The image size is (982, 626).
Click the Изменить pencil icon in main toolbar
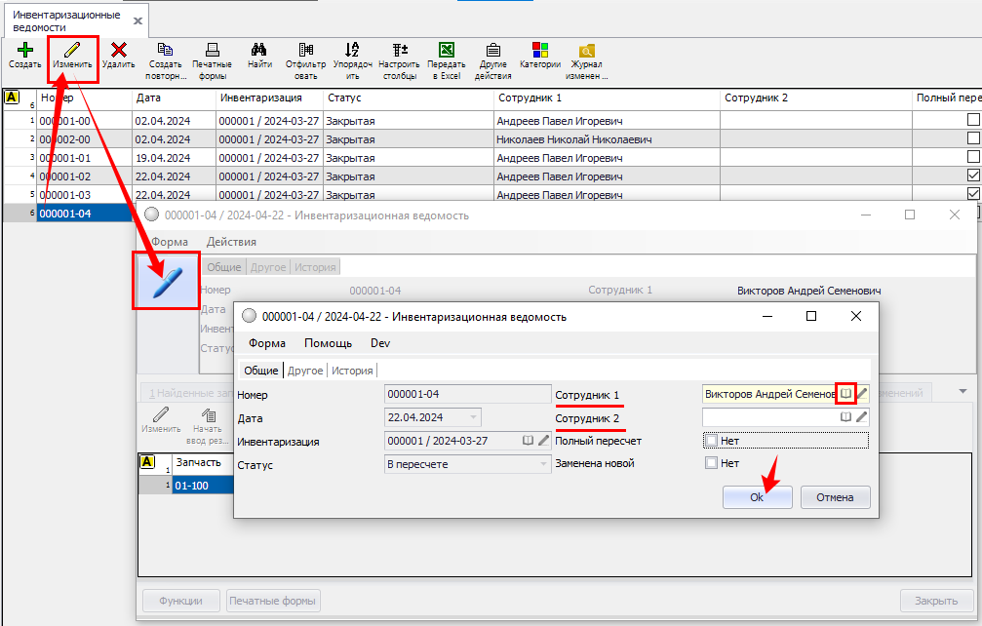tap(73, 50)
